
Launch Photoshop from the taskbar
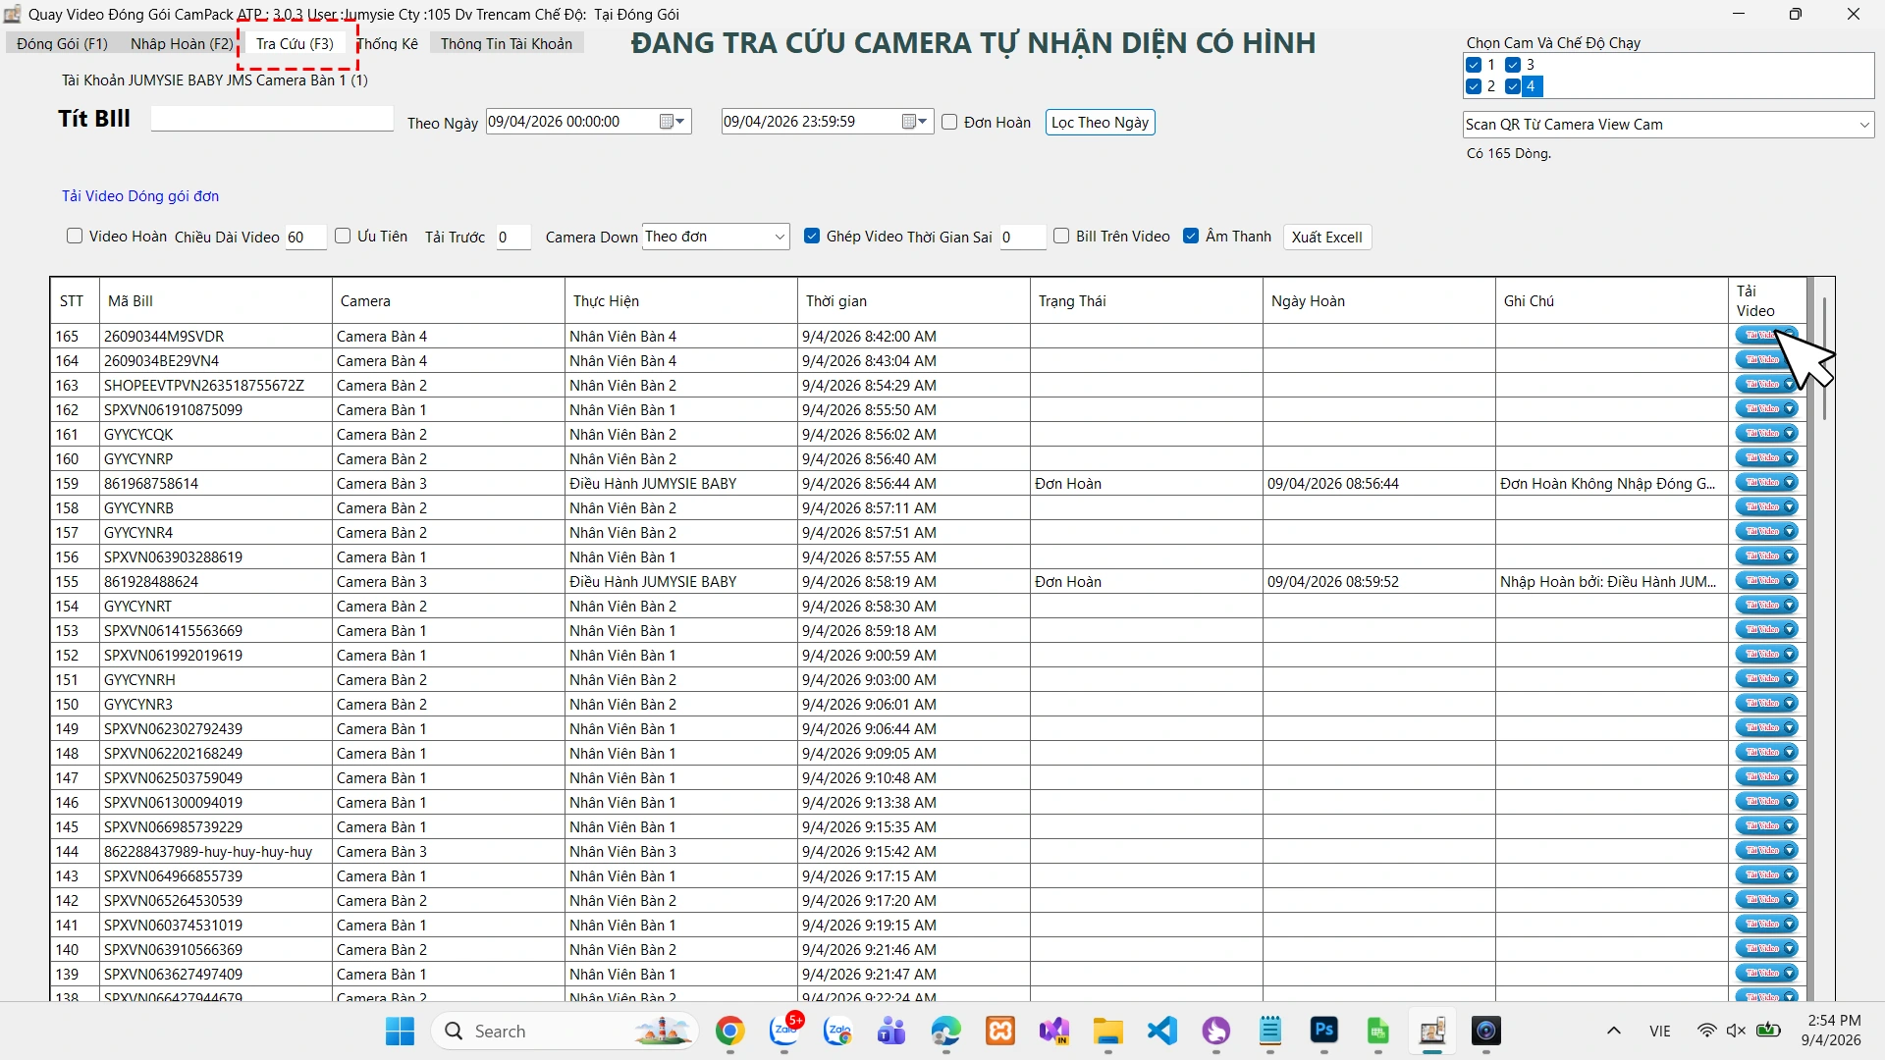1324,1031
